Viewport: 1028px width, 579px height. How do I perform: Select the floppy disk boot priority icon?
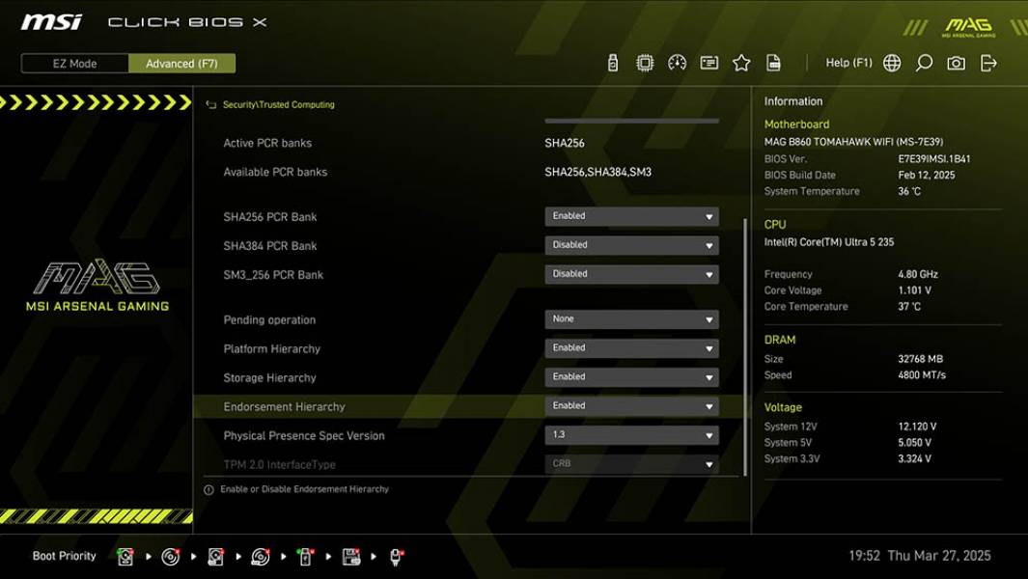point(350,557)
